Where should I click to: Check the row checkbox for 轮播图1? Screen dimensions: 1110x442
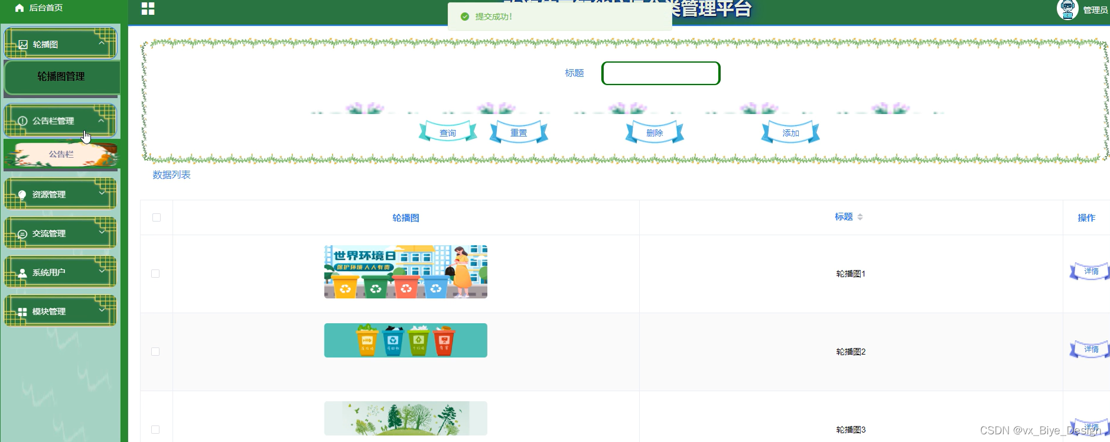[155, 274]
